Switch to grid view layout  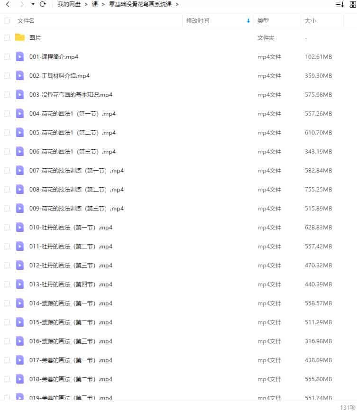coord(353,4)
